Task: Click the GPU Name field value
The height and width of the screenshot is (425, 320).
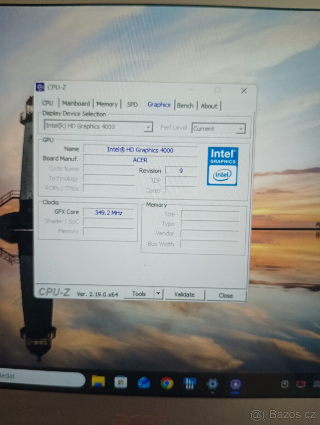Action: coord(140,150)
